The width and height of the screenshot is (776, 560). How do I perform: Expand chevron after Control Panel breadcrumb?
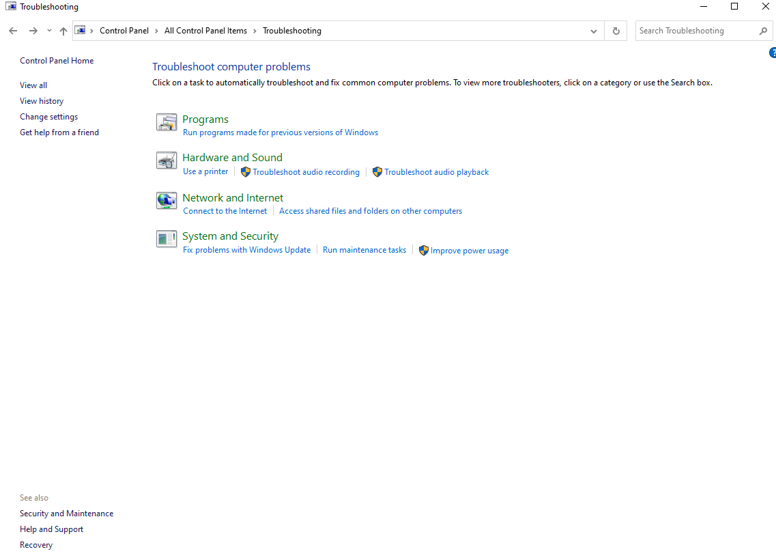156,31
